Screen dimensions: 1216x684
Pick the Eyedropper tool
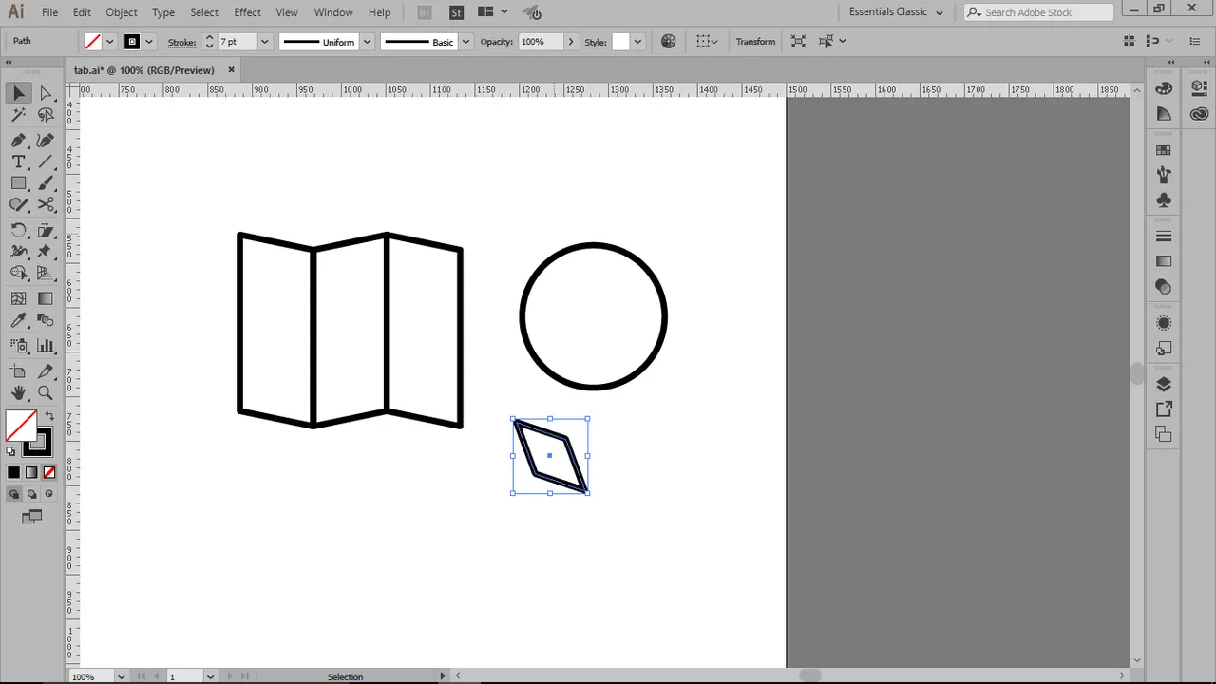coord(18,322)
